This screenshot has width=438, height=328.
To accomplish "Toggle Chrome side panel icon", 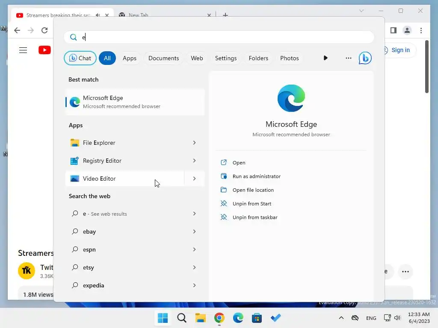I will [x=394, y=30].
